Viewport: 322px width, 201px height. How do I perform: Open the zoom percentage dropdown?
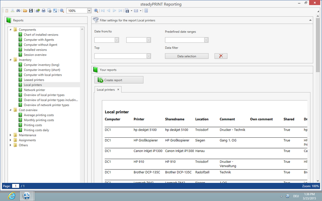click(x=89, y=11)
